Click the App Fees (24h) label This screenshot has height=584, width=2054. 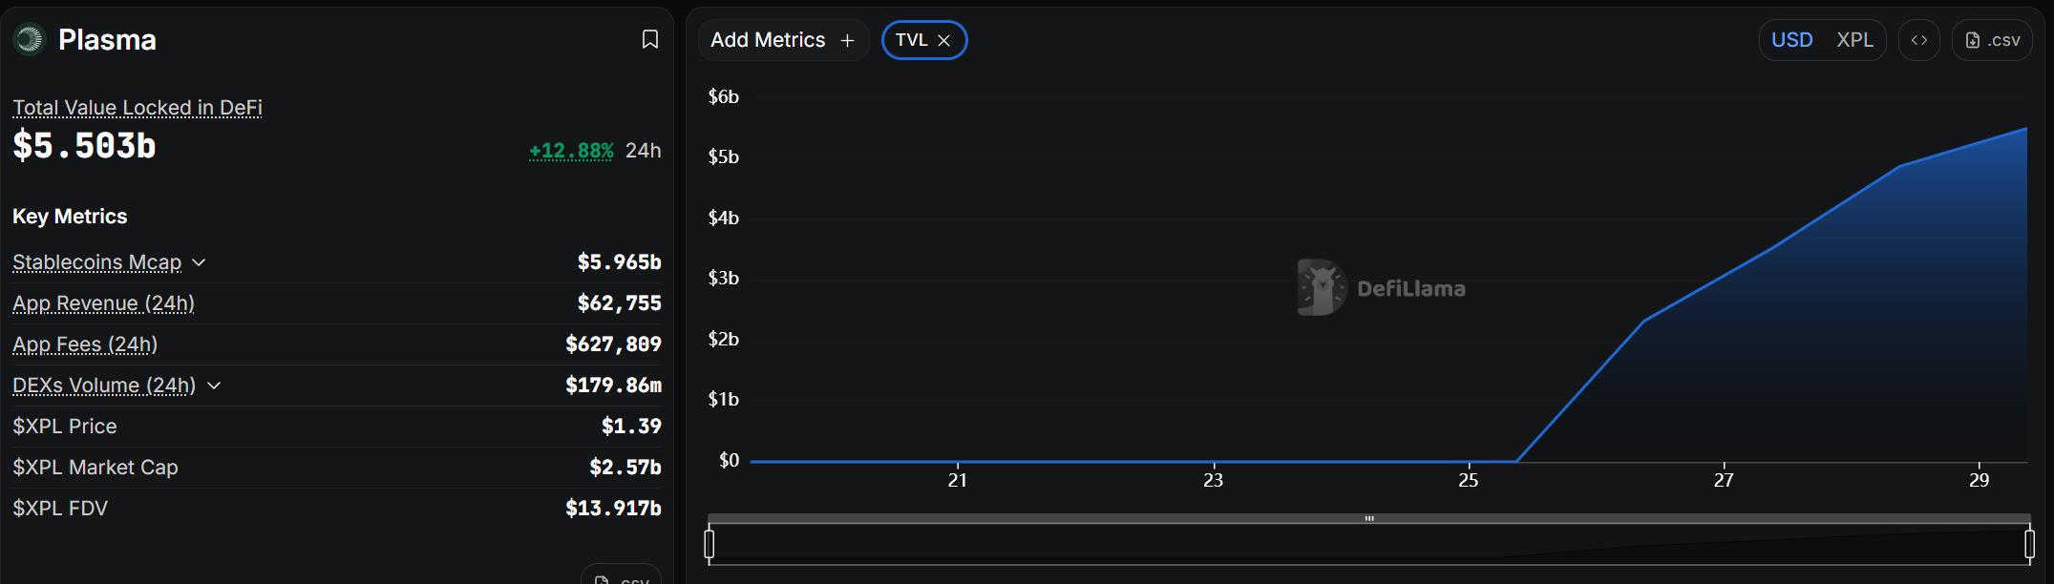tap(85, 344)
